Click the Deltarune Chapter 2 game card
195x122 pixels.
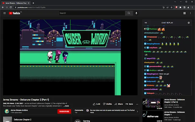pyautogui.click(x=37, y=119)
